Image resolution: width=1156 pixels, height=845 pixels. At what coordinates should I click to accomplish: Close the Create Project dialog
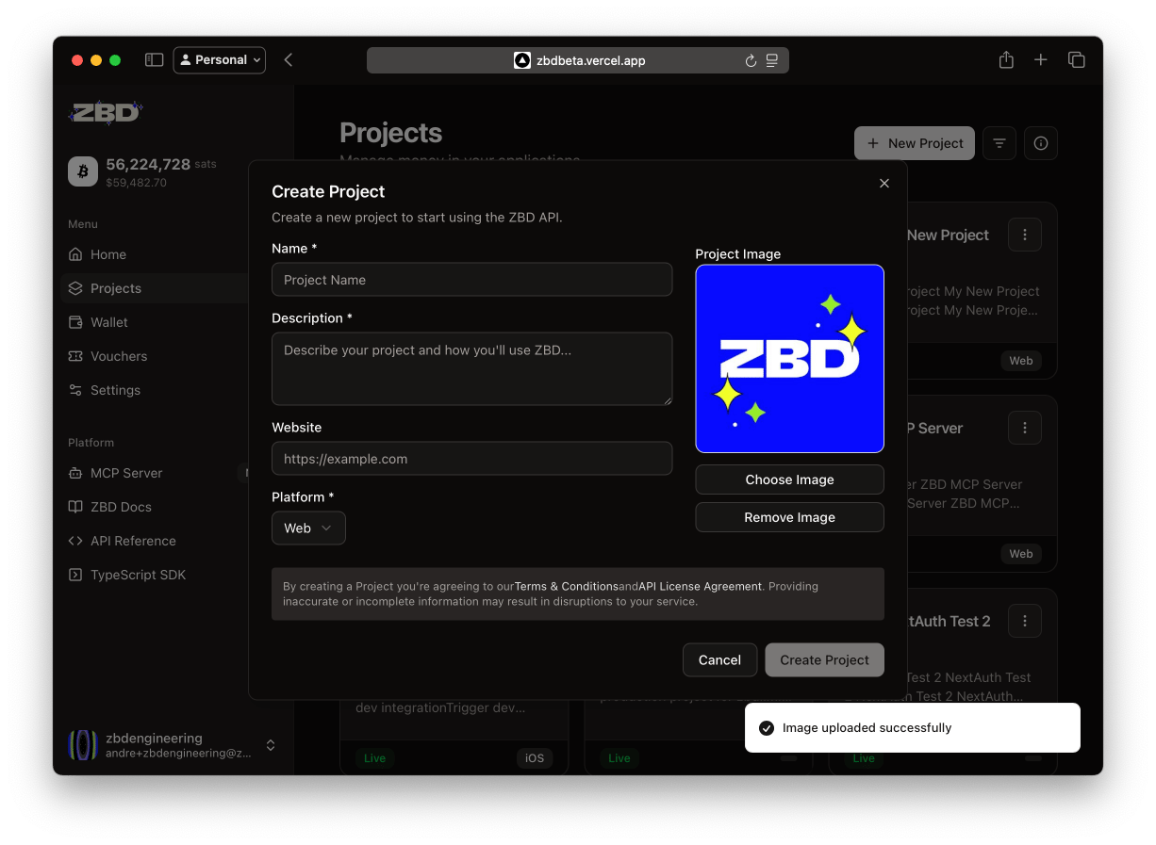[x=884, y=184]
